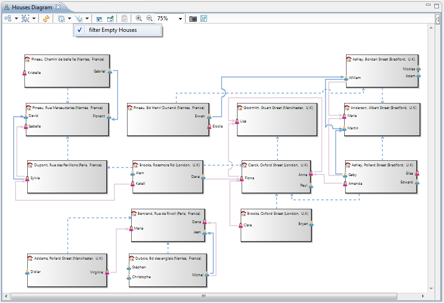This screenshot has height=303, width=444.
Task: Click the vertical scrollbar down arrow
Action: 432,289
